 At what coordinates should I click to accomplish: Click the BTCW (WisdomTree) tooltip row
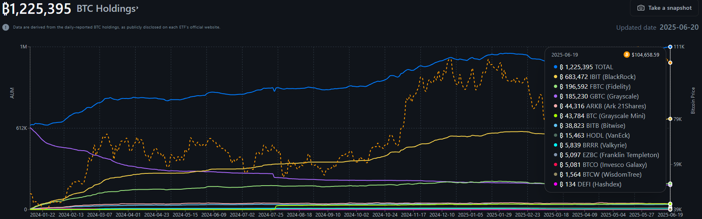click(x=600, y=175)
